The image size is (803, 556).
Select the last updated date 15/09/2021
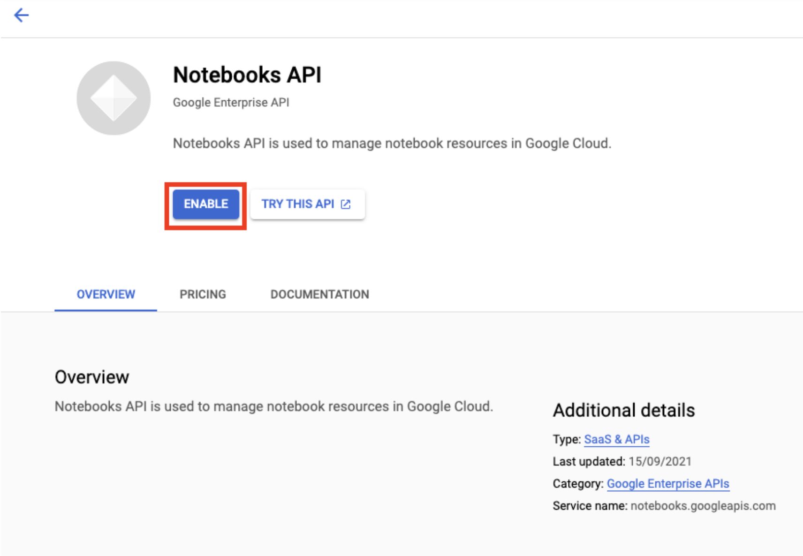(x=660, y=461)
